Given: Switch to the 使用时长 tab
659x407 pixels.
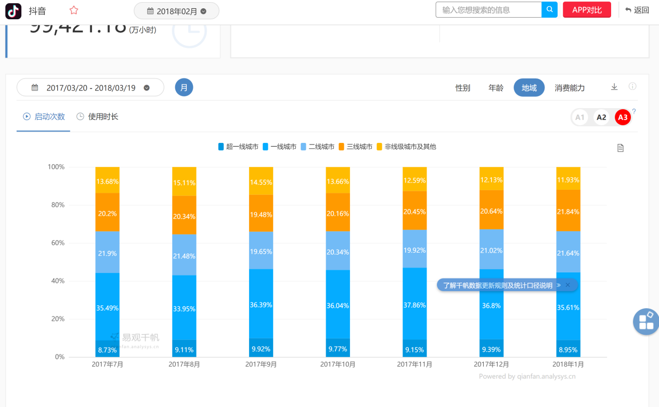Looking at the screenshot, I should (x=97, y=116).
